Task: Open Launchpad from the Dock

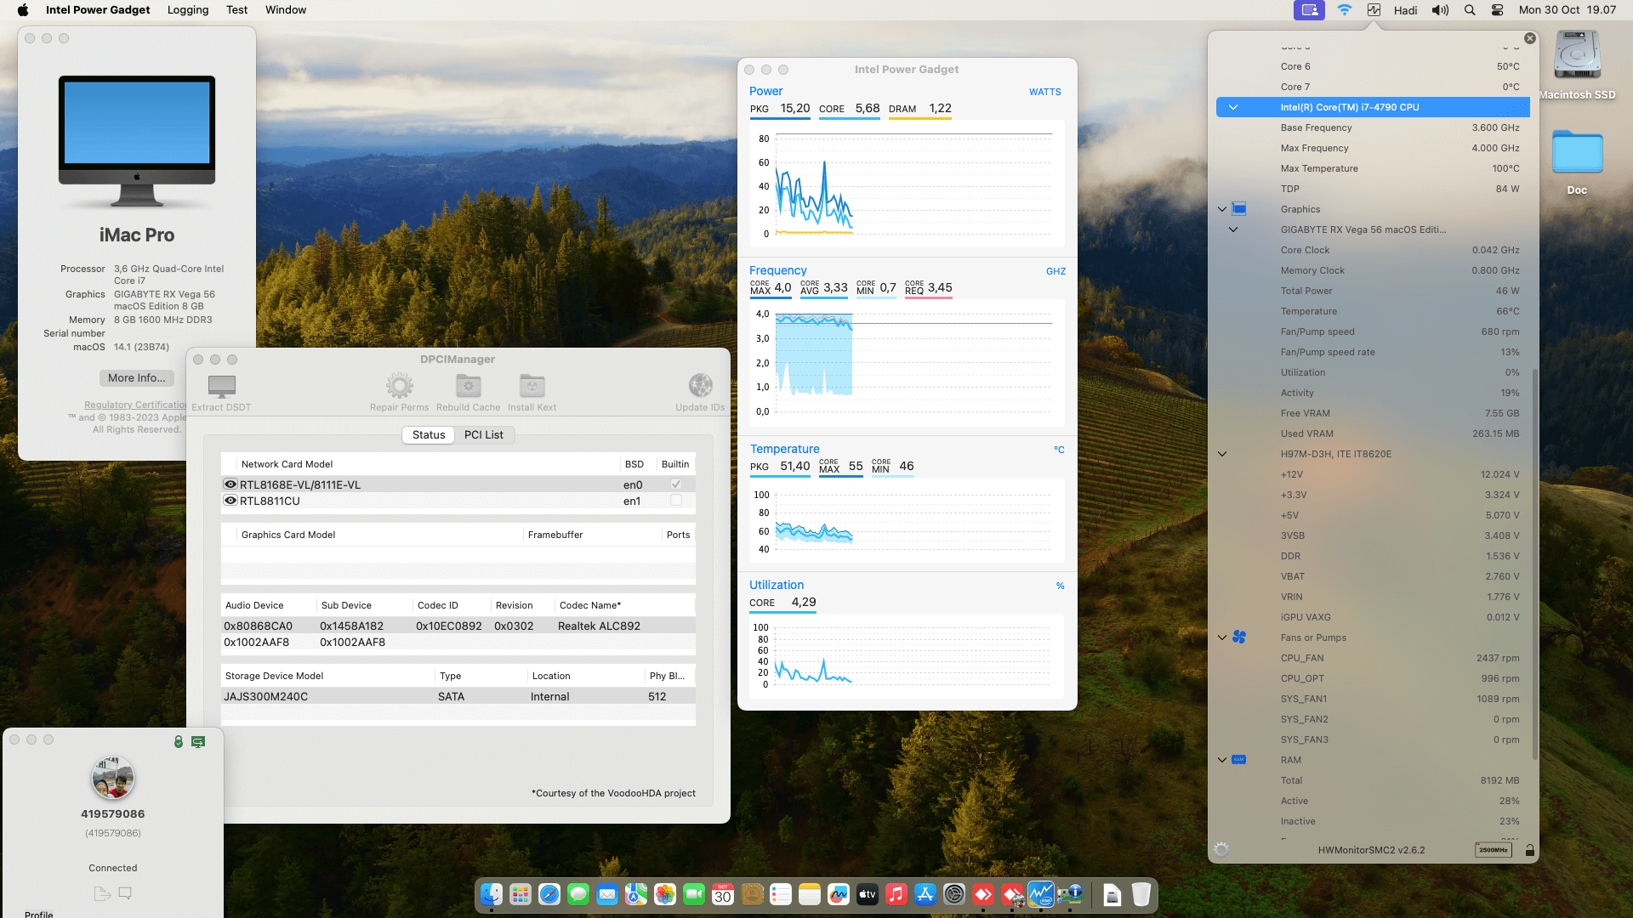Action: [x=521, y=894]
